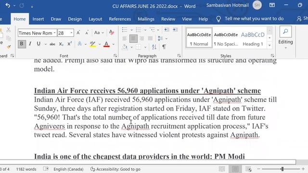Click the Numbering list icon

(139, 30)
